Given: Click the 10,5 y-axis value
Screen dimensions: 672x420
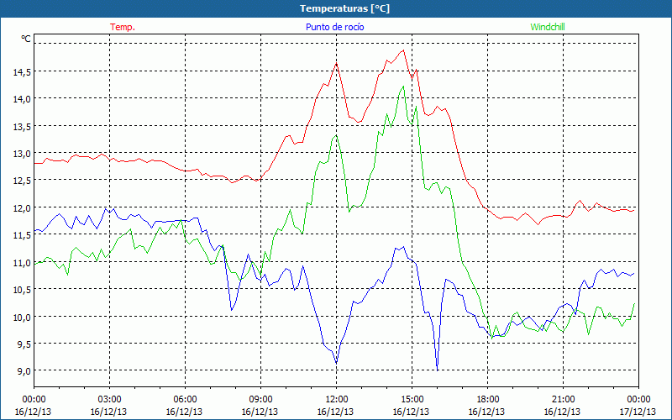Looking at the screenshot, I should pyautogui.click(x=22, y=290).
